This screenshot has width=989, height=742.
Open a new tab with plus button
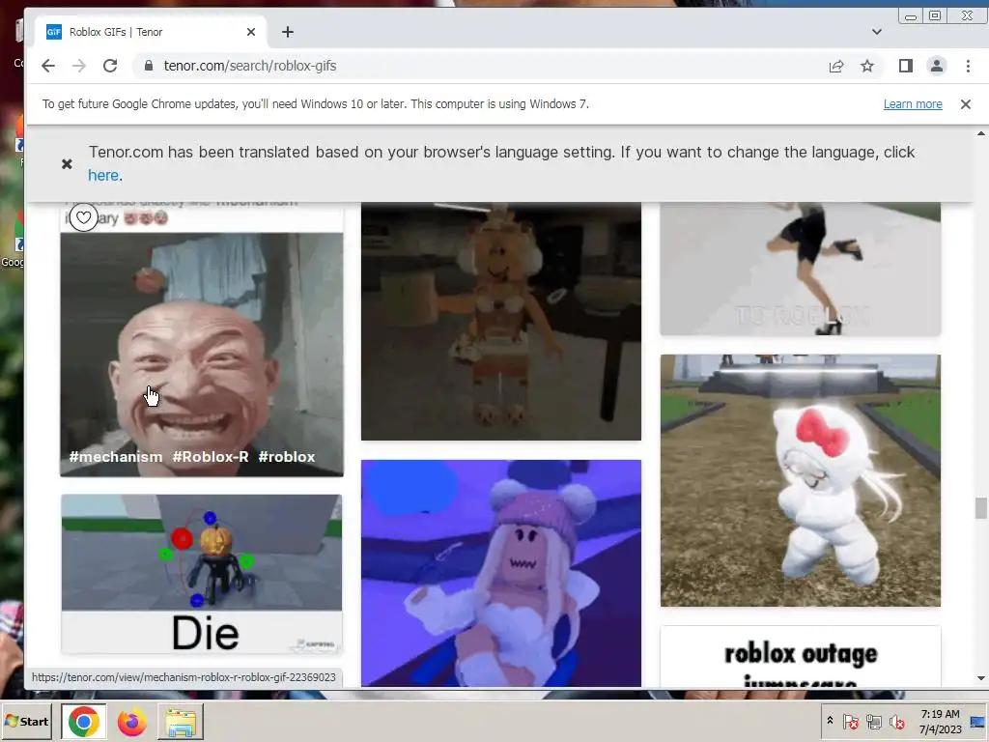click(288, 32)
